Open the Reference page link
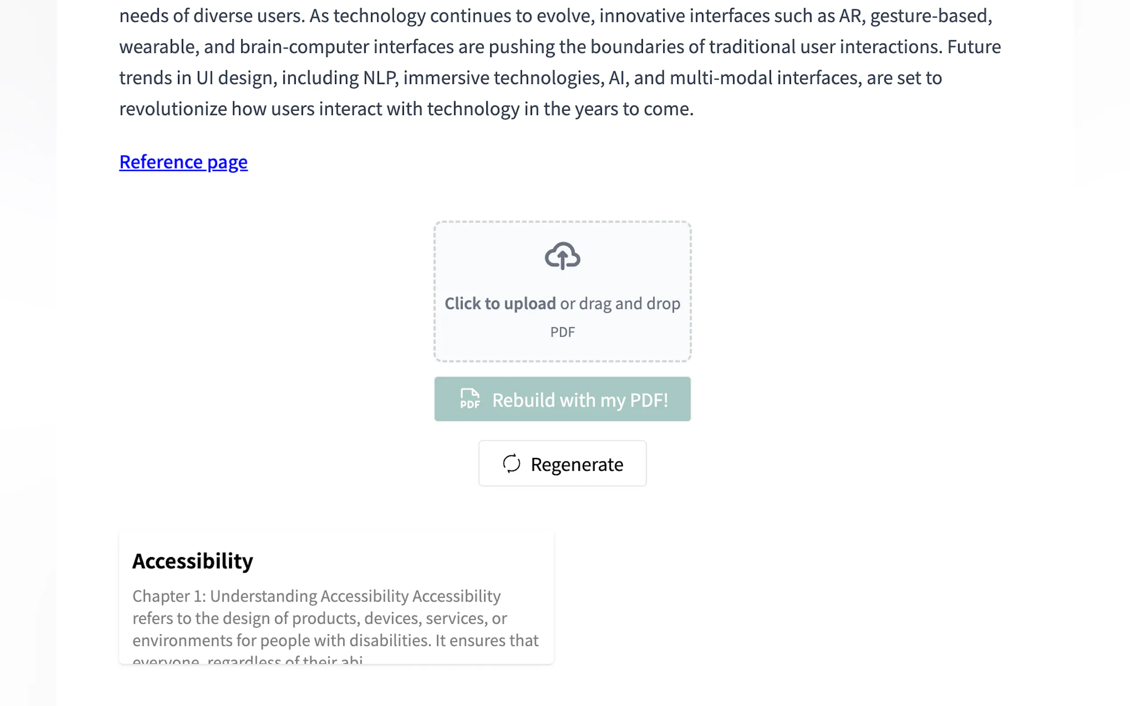This screenshot has height=706, width=1130. 183,162
